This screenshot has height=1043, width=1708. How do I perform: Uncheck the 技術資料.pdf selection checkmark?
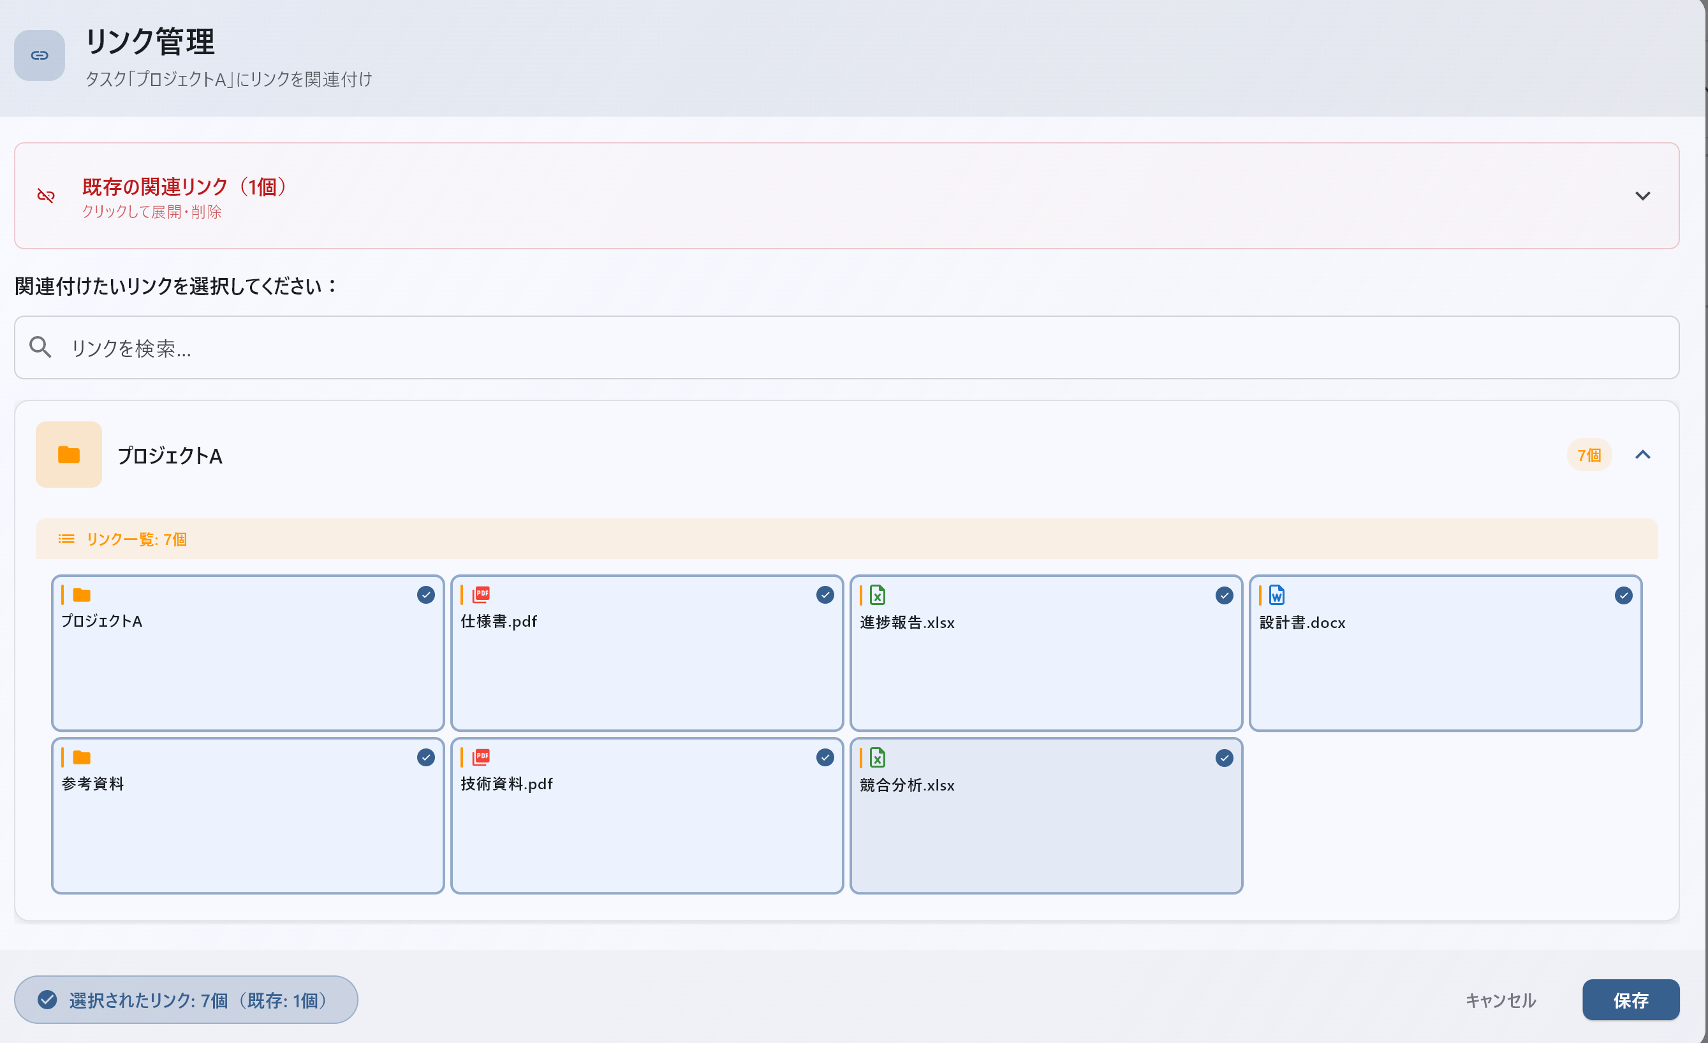[824, 757]
